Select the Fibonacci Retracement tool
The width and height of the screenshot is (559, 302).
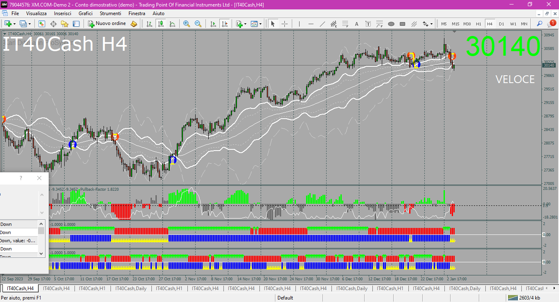pyautogui.click(x=345, y=24)
